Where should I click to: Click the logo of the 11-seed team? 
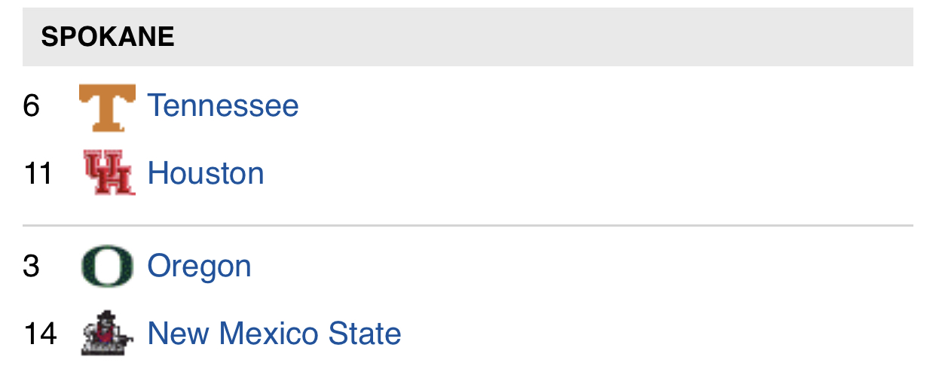coord(108,172)
